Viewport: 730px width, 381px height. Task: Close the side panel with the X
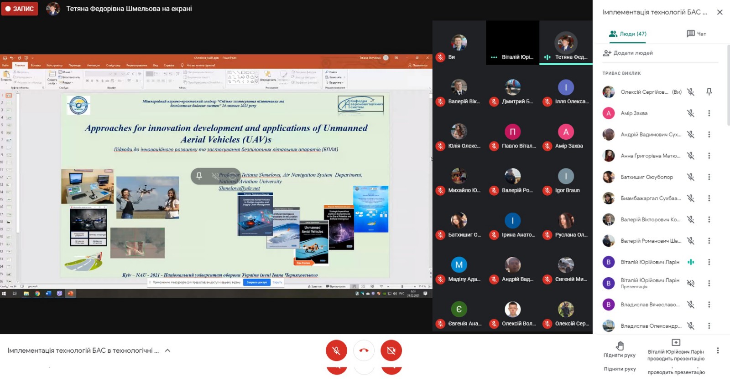click(x=720, y=12)
